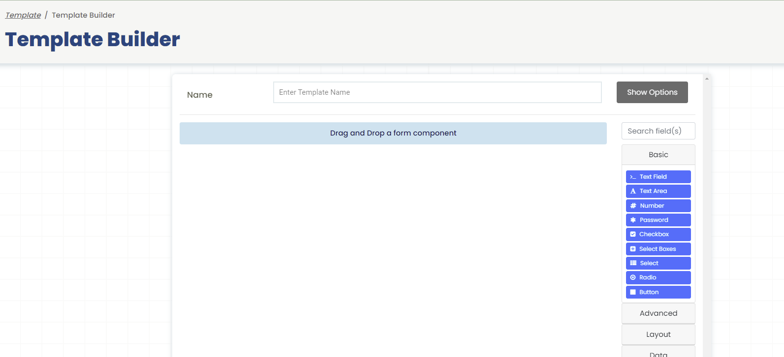The height and width of the screenshot is (357, 784).
Task: Click the Text Area letter icon
Action: pyautogui.click(x=633, y=191)
